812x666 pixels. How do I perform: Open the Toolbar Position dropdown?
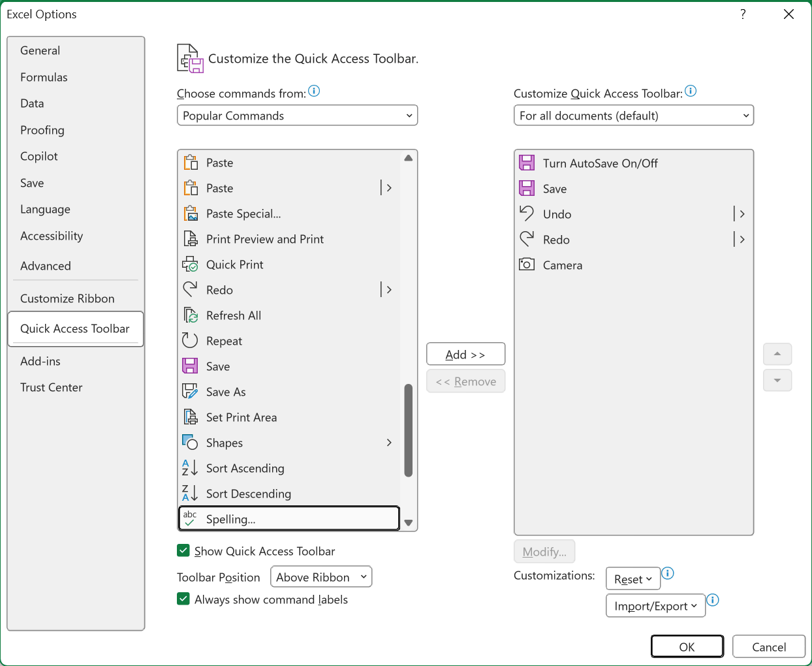point(321,577)
